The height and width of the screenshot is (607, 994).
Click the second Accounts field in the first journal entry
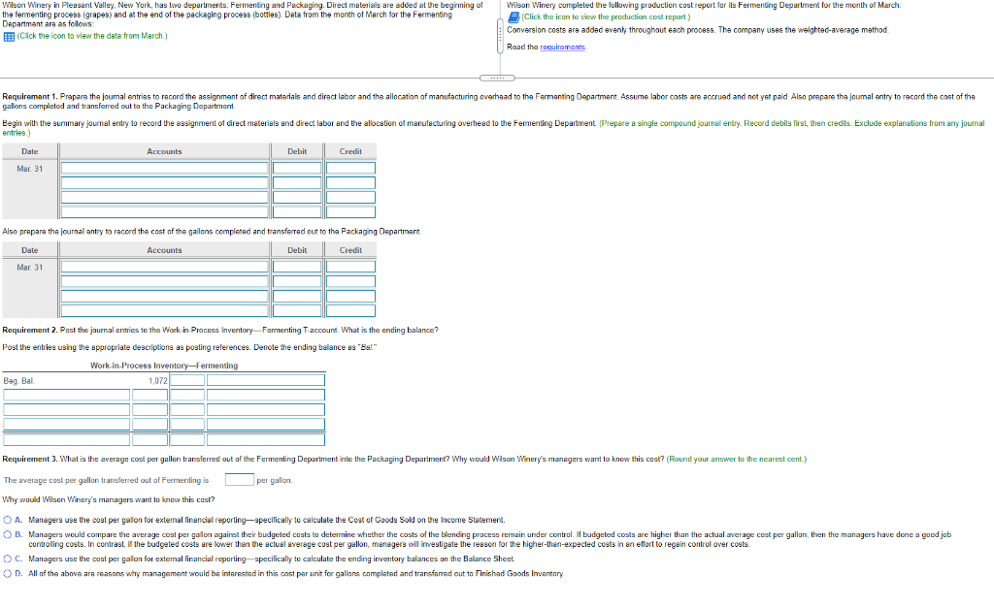[x=165, y=183]
